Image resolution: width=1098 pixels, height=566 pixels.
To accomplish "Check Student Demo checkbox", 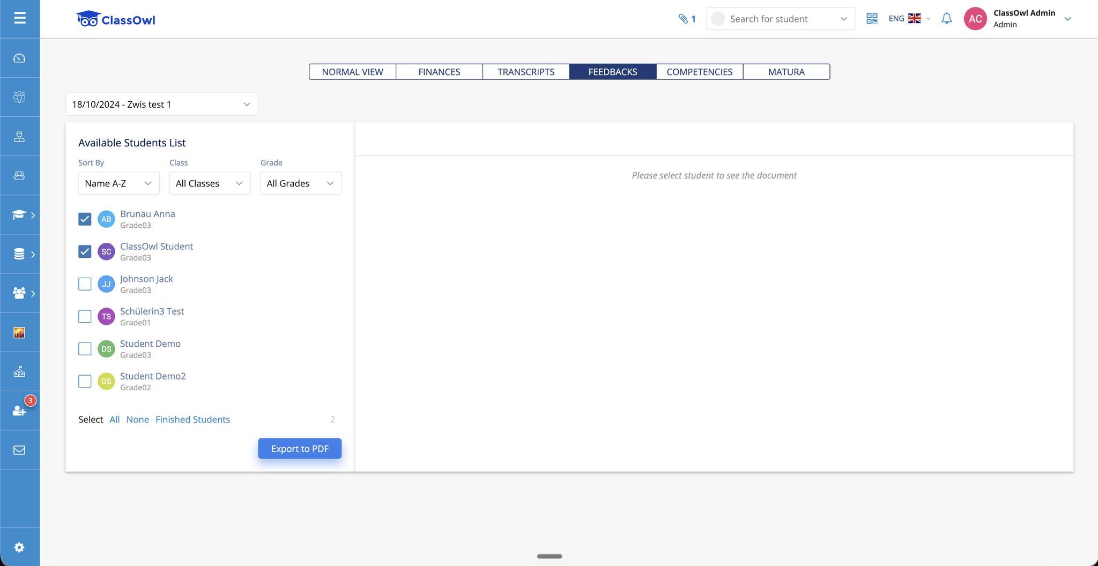I will point(85,349).
